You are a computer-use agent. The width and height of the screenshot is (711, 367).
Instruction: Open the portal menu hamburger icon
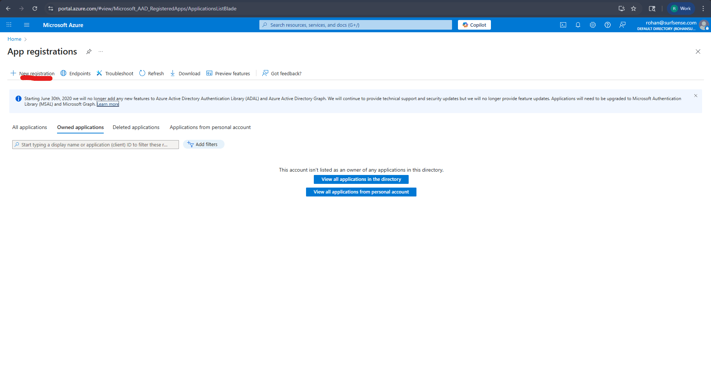tap(26, 25)
